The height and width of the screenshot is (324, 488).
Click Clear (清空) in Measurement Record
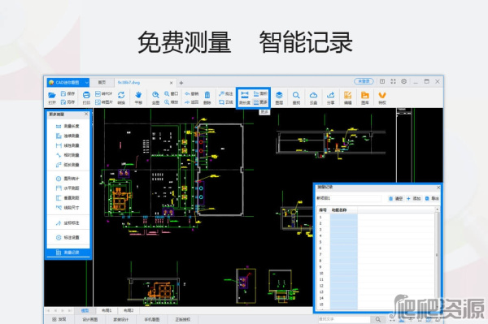click(395, 198)
